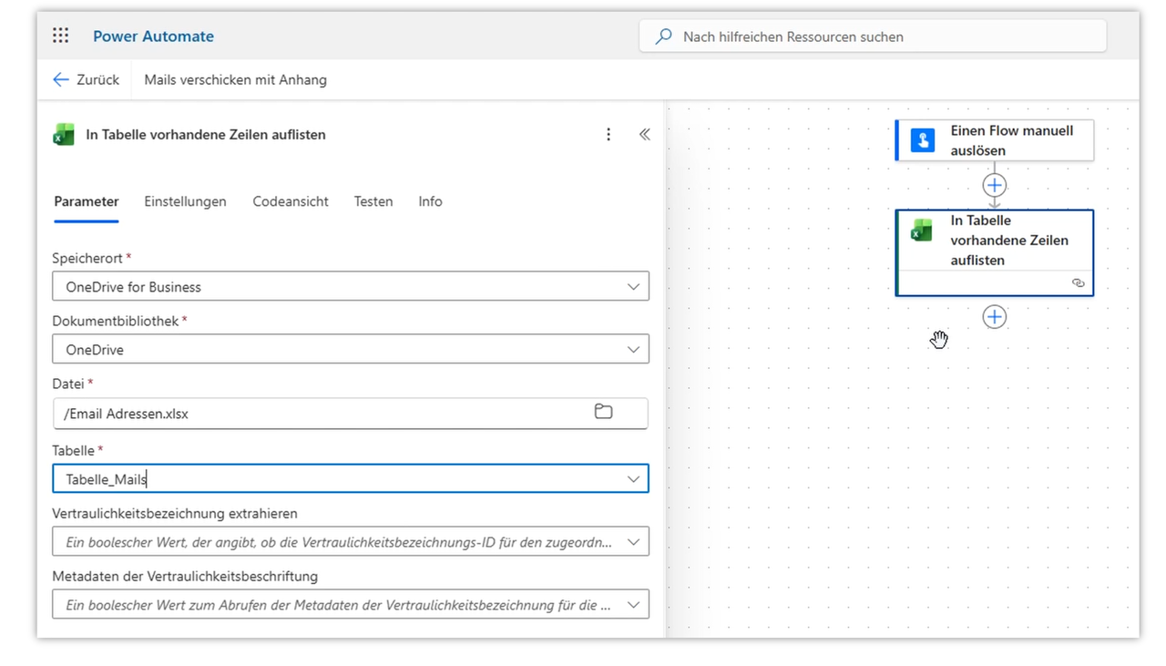Viewport: 1166px width, 666px height.
Task: Click the manual trigger icon
Action: click(923, 140)
